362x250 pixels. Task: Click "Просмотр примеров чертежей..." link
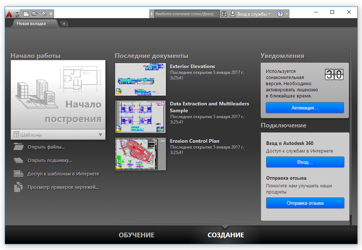point(63,187)
